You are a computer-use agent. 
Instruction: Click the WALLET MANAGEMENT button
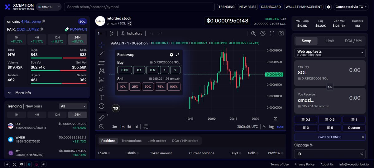click(x=304, y=7)
